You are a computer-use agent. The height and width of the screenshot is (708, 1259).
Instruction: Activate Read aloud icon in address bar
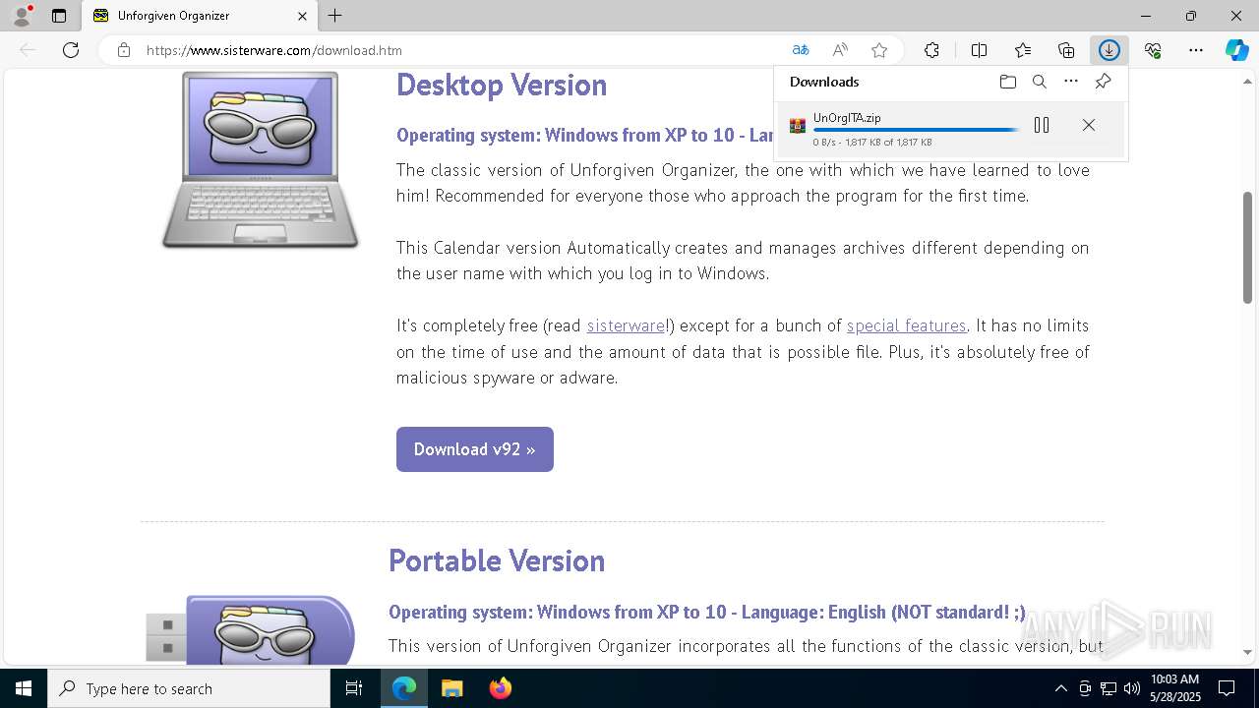tap(840, 50)
